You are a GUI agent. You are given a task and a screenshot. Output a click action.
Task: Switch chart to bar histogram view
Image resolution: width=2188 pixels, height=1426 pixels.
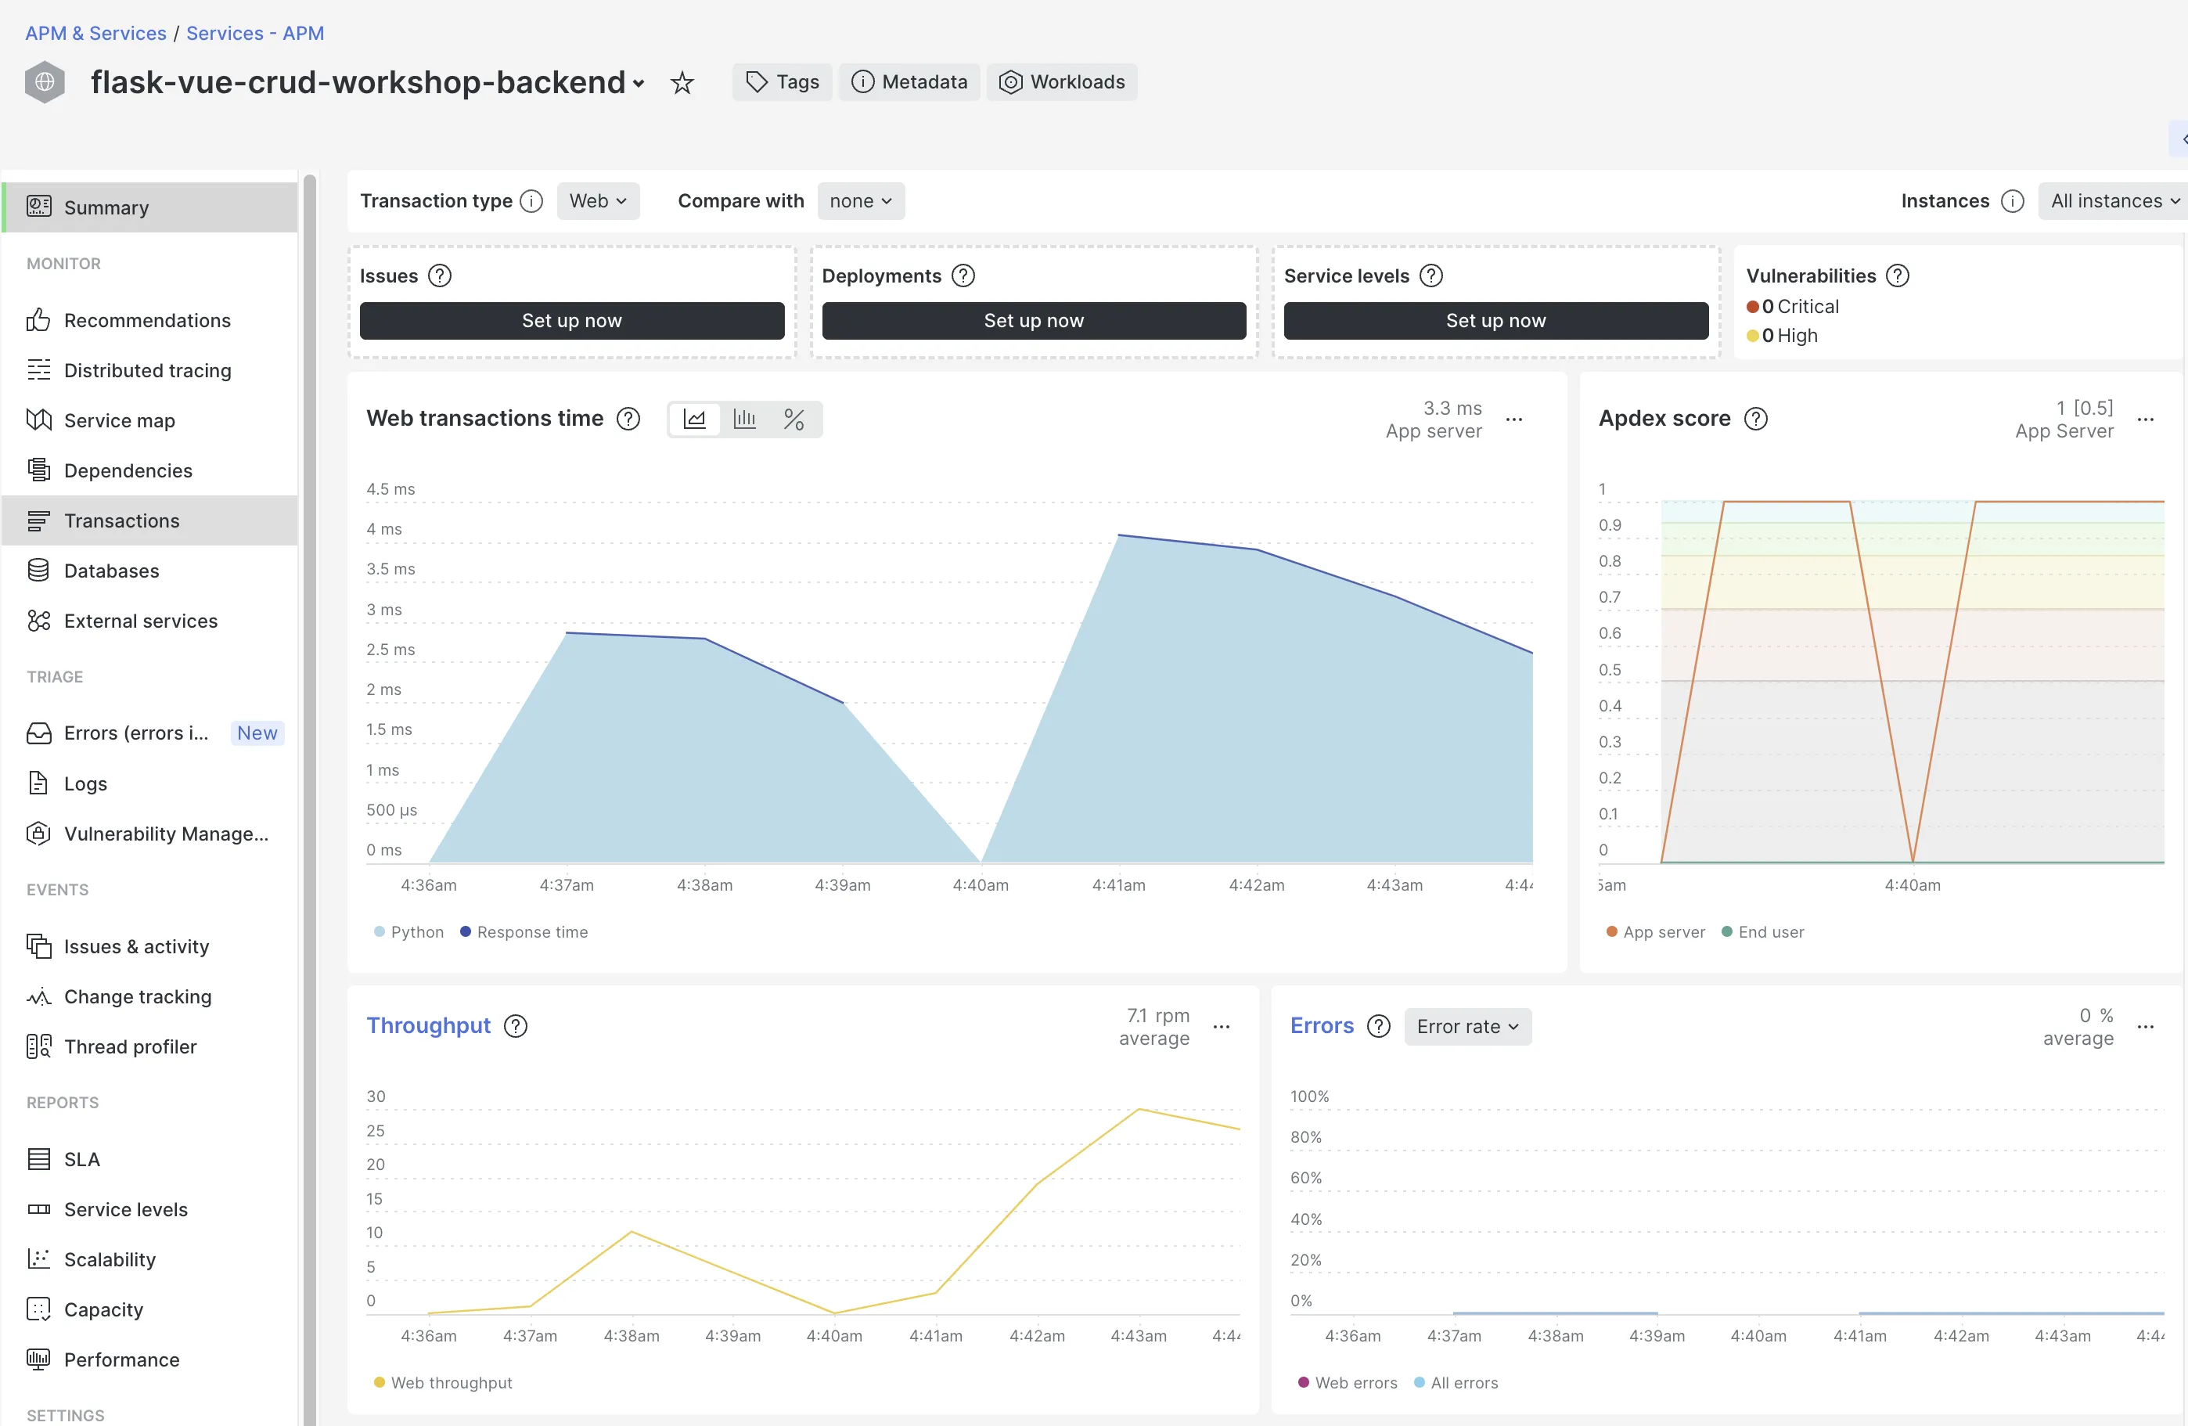coord(745,420)
